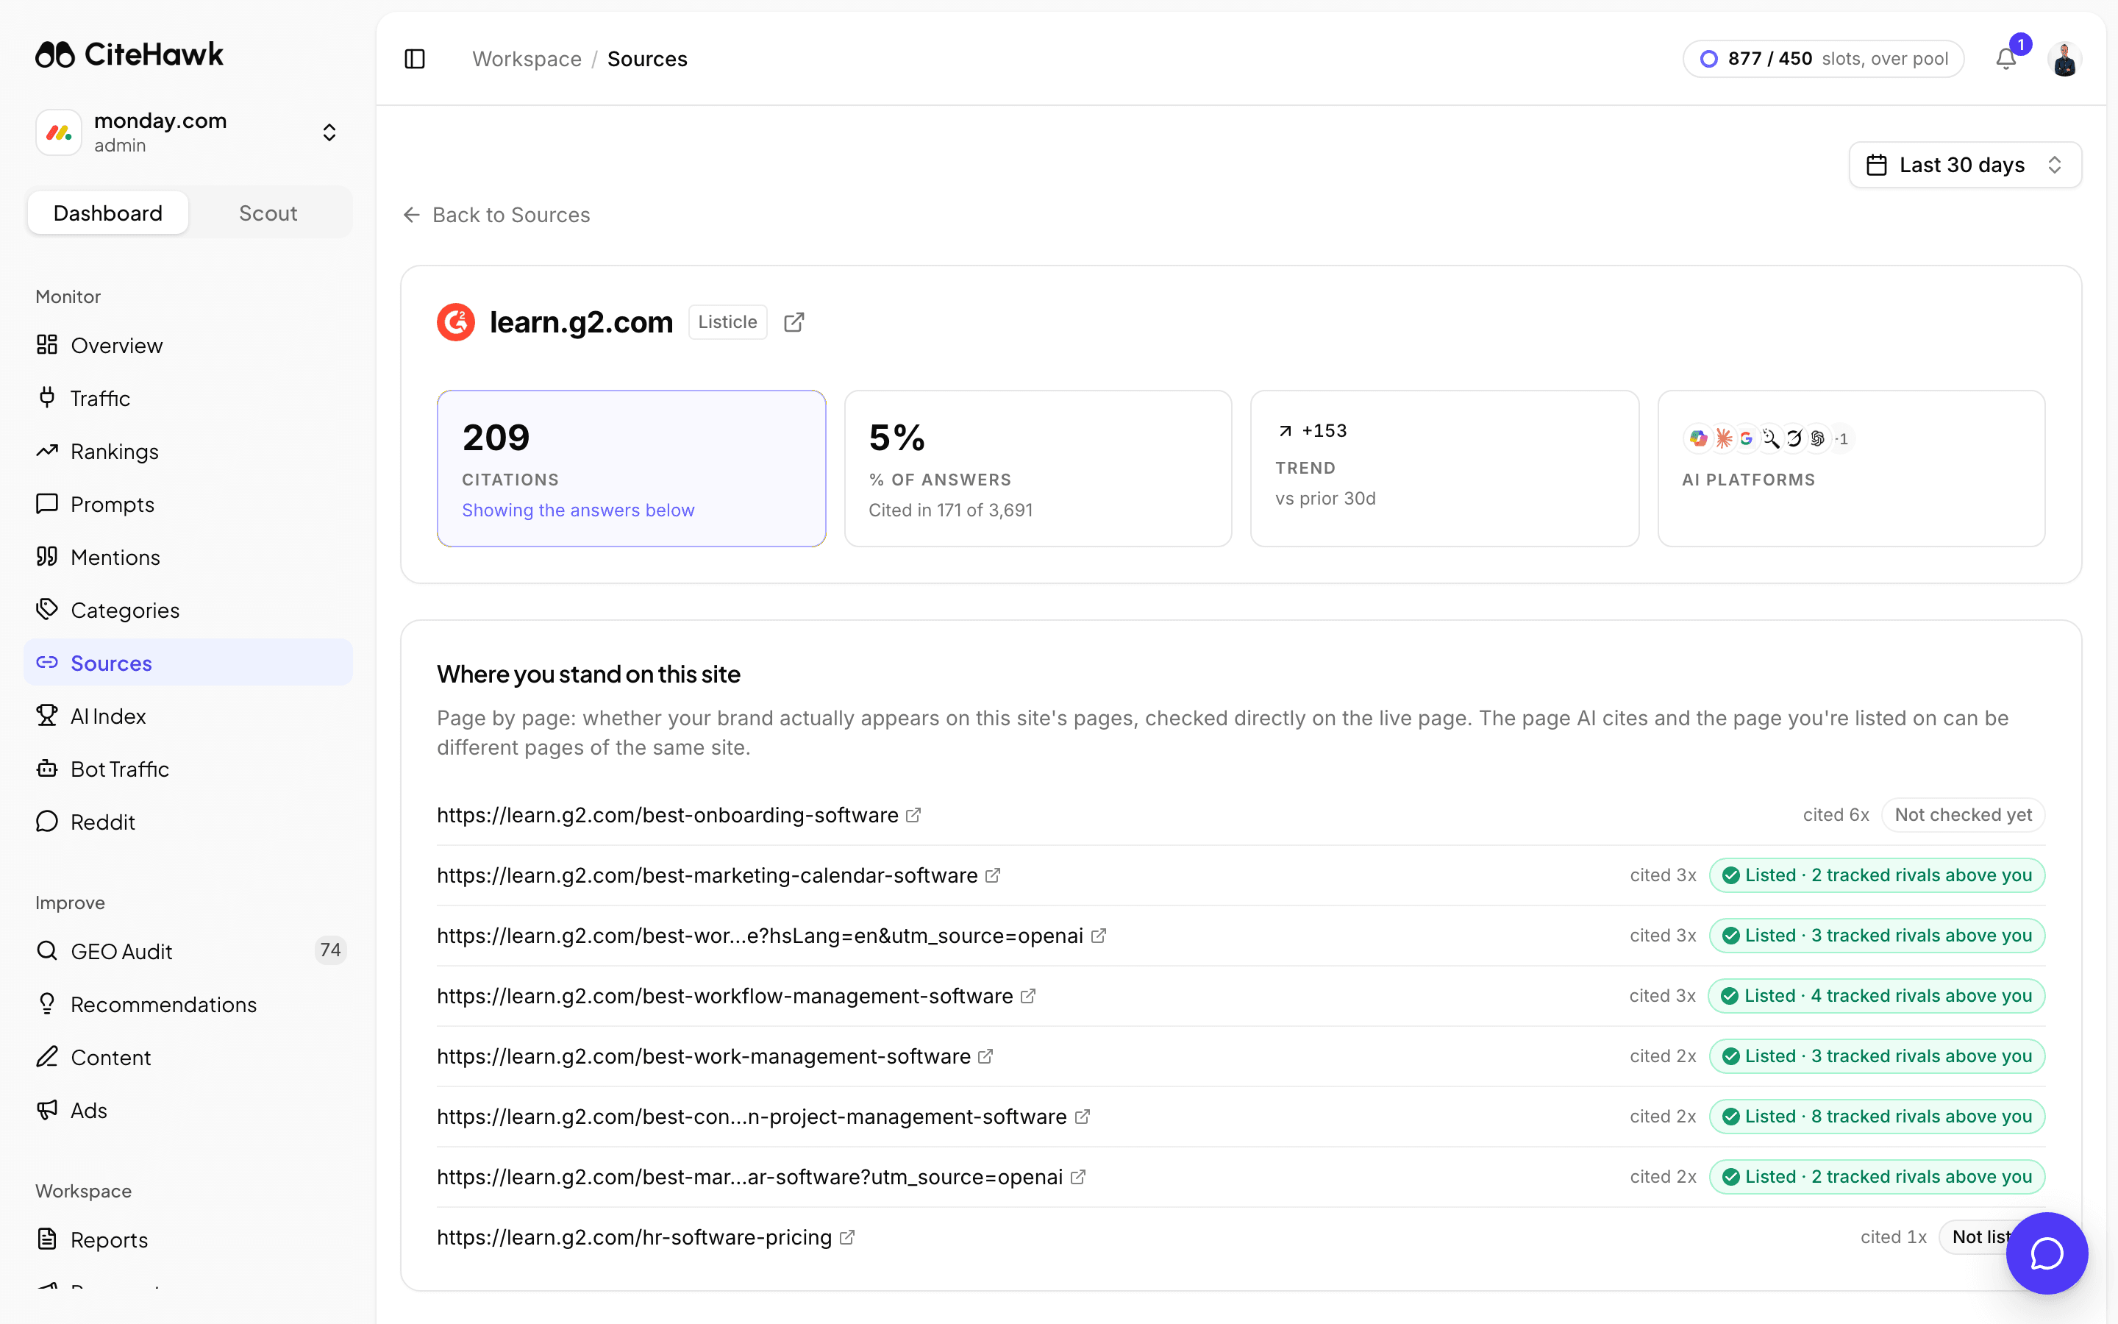Expand the monday.com workspace switcher
2118x1324 pixels.
pyautogui.click(x=188, y=132)
